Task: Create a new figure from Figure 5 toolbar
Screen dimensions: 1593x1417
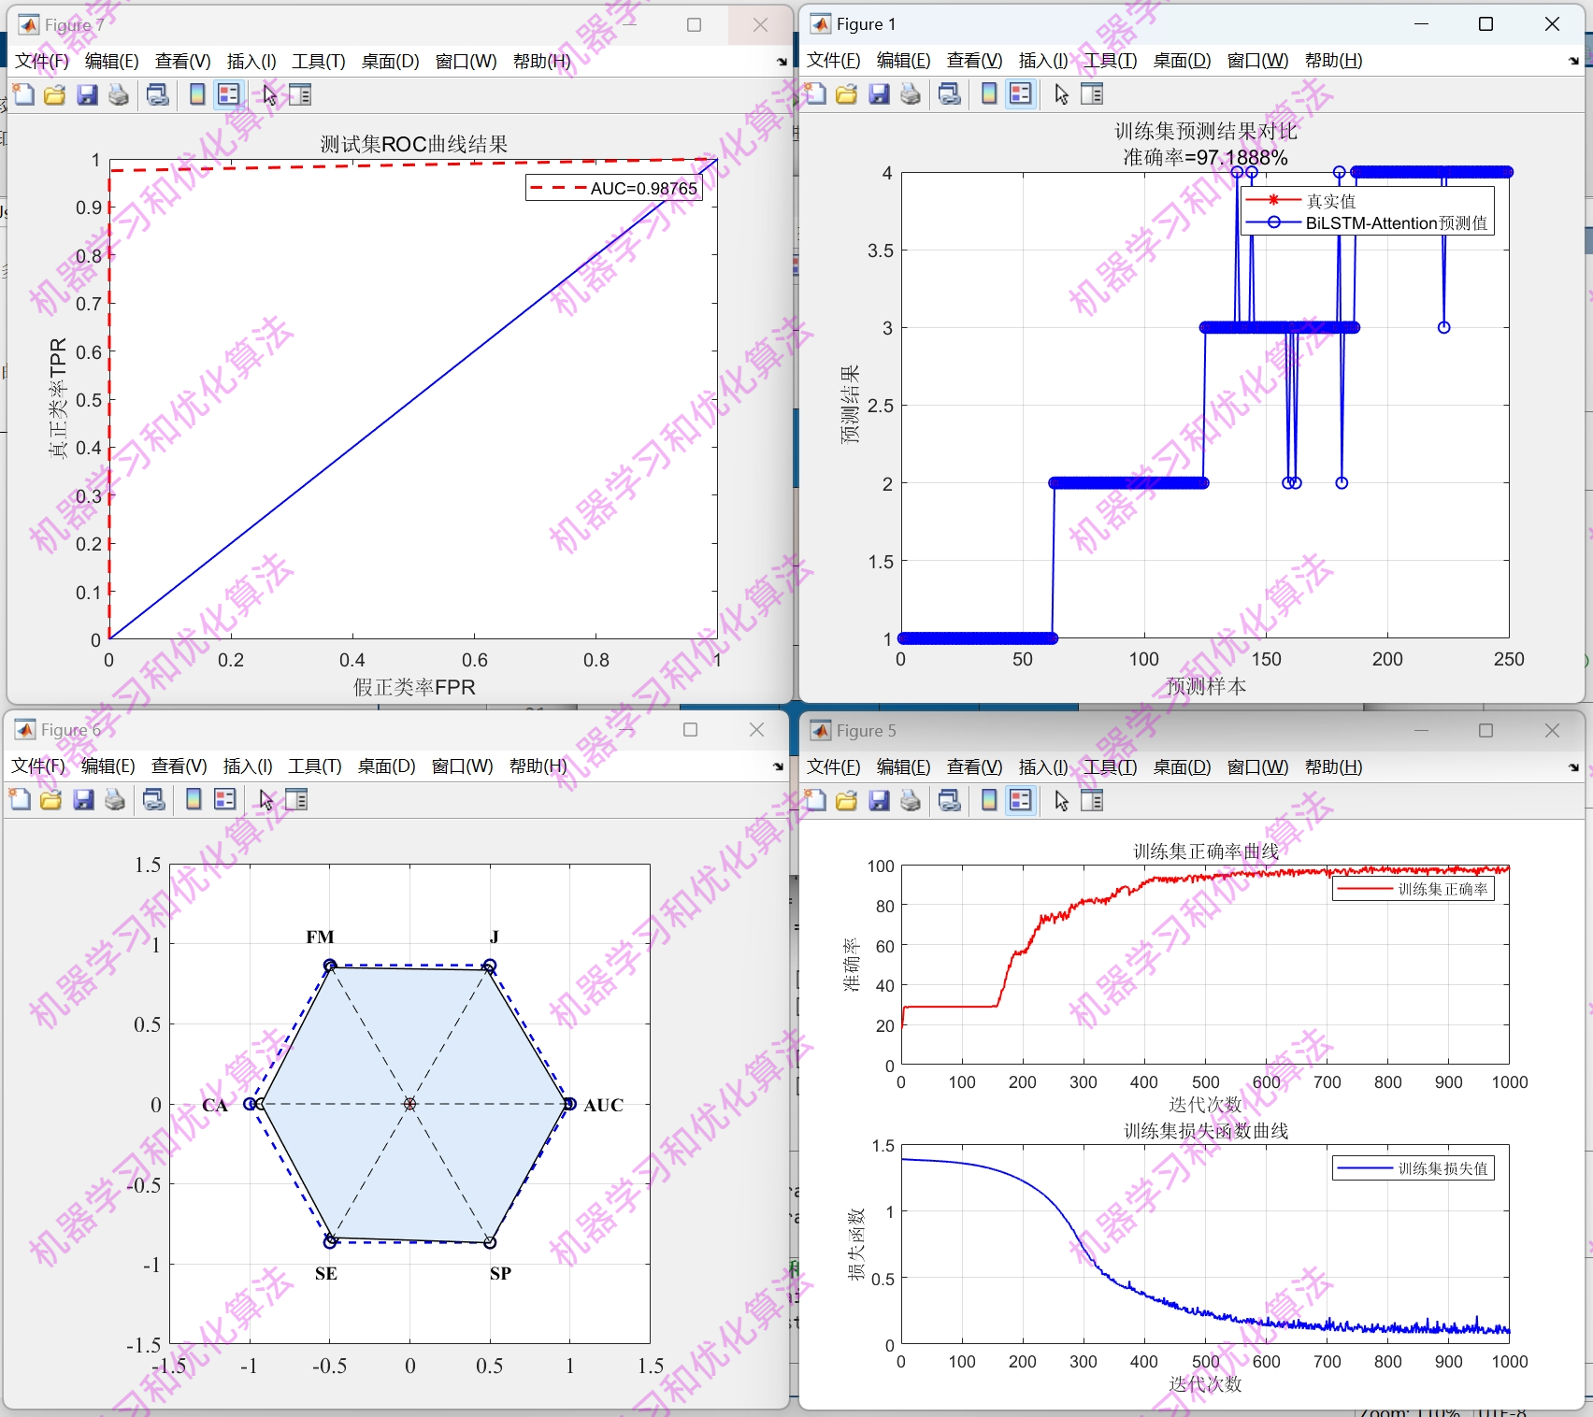Action: (814, 800)
